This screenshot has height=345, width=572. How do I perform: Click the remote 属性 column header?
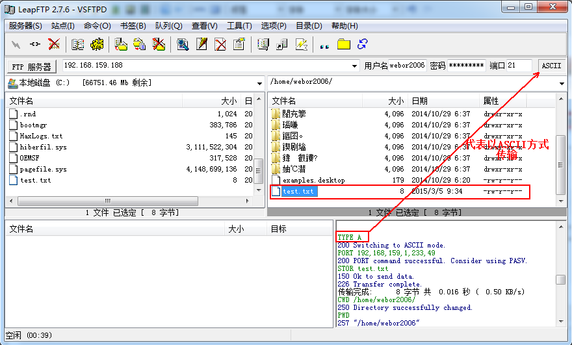click(x=503, y=101)
